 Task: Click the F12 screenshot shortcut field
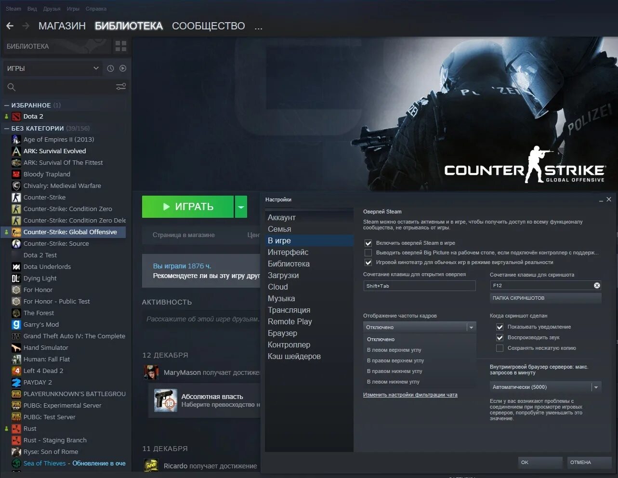point(545,286)
